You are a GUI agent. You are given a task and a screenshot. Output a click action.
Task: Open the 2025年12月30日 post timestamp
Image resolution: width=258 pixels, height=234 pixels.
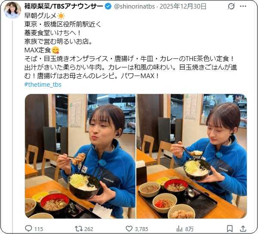(183, 6)
